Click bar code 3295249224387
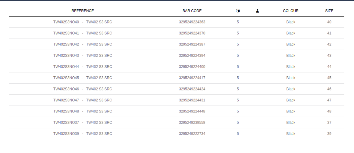Screen dimensions: 354x153 pyautogui.click(x=192, y=45)
